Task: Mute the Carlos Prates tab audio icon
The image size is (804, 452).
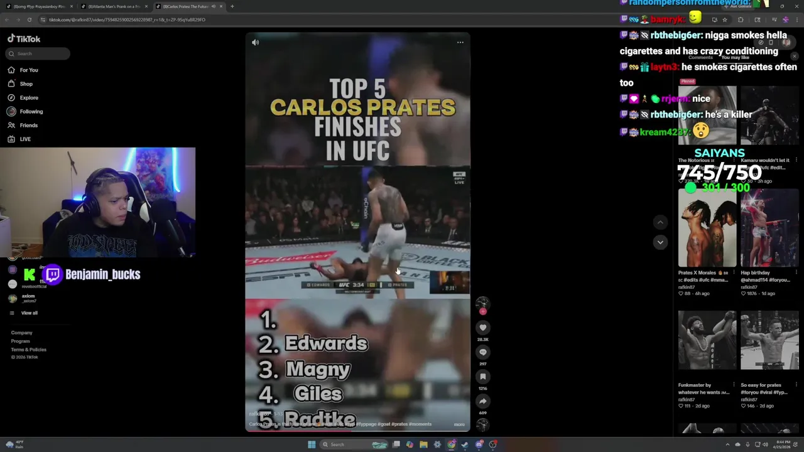Action: 213,6
